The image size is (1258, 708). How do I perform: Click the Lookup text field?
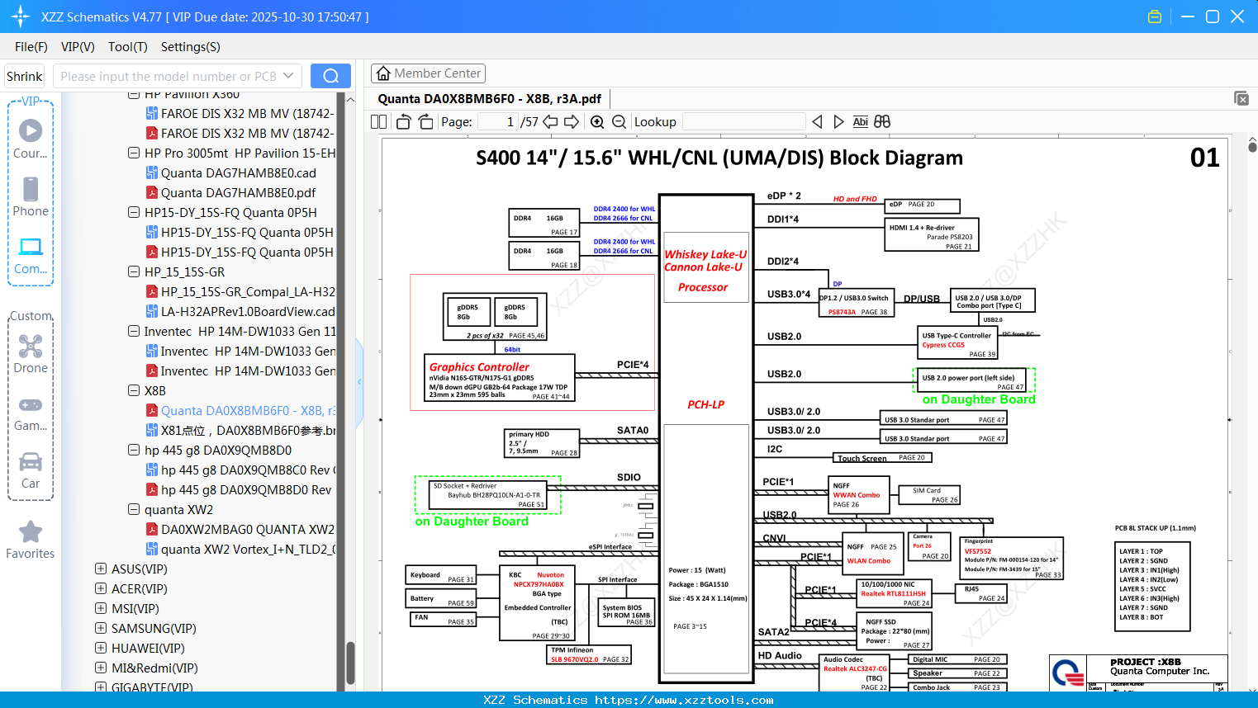tap(744, 122)
